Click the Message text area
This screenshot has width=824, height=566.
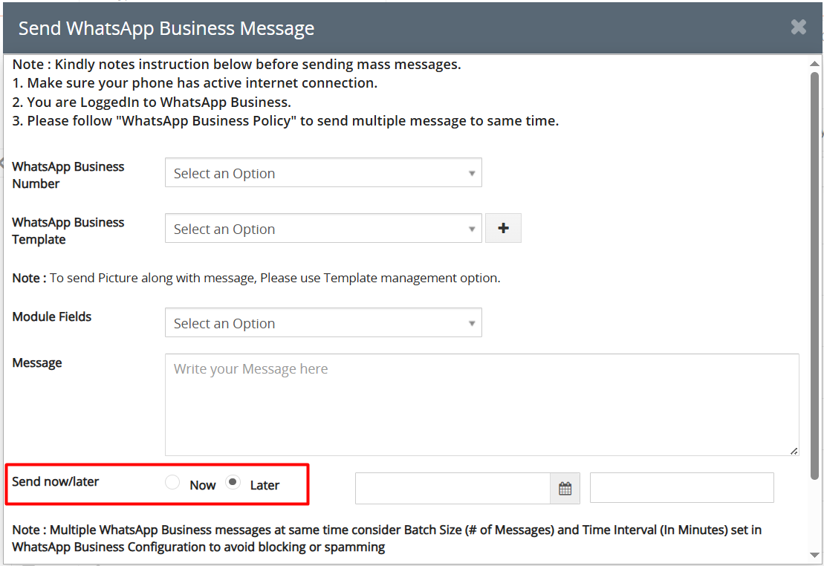482,405
